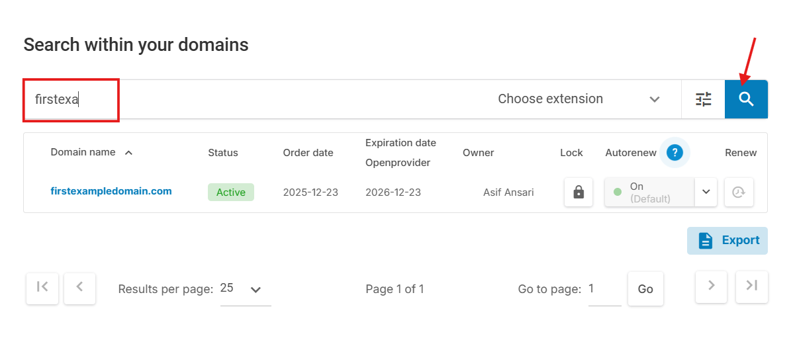793x342 pixels.
Task: Open advanced filter sliders icon
Action: [x=703, y=99]
